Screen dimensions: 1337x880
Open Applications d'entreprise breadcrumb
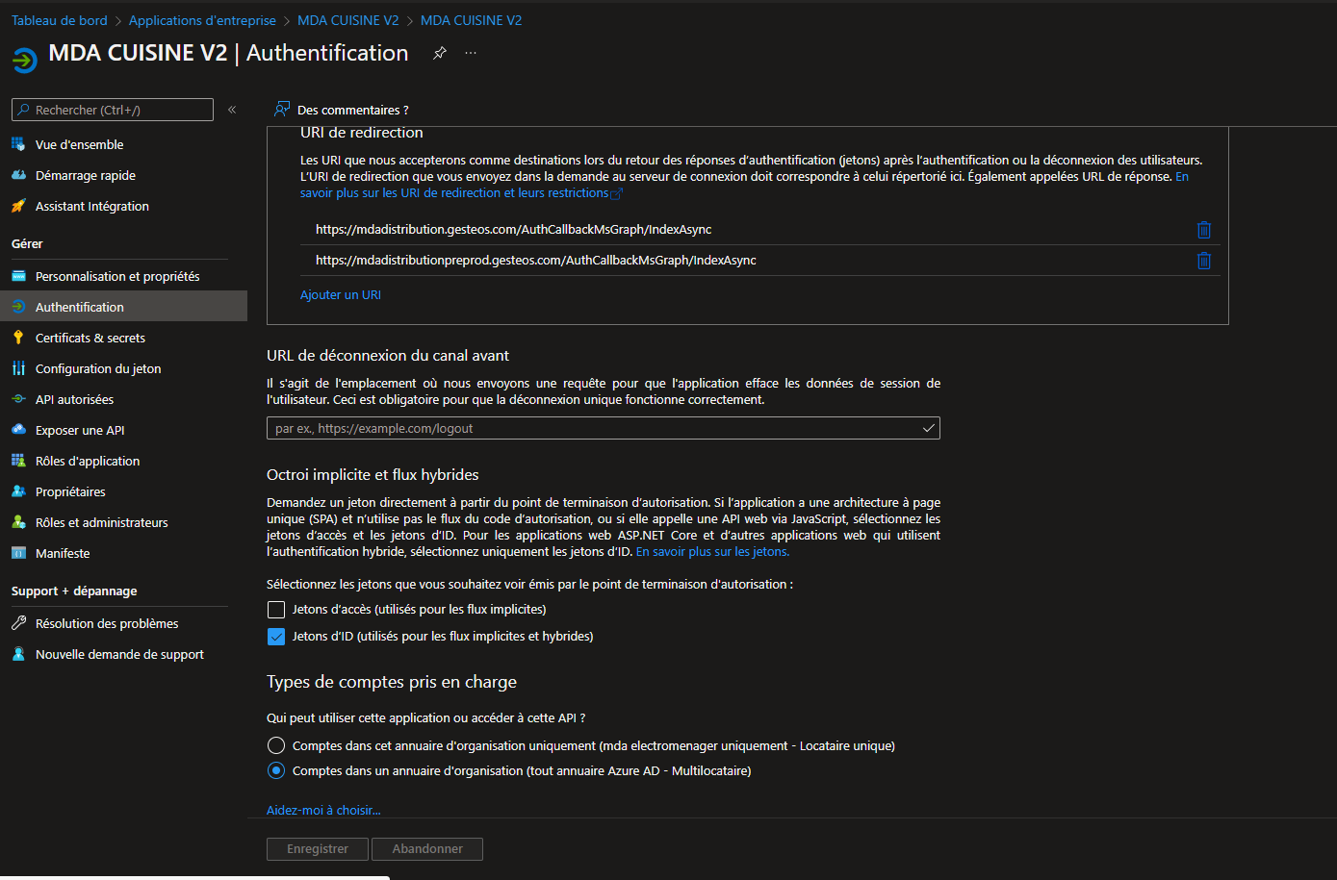[202, 20]
